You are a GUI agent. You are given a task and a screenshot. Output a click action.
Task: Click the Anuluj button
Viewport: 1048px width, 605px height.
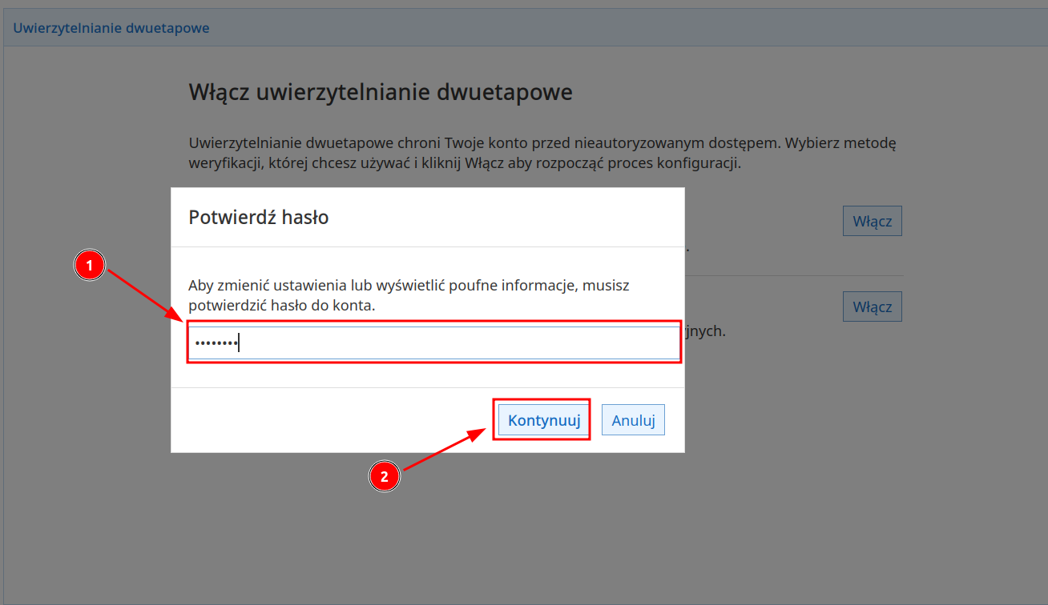634,420
